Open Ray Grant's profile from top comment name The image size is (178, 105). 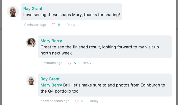33,9
